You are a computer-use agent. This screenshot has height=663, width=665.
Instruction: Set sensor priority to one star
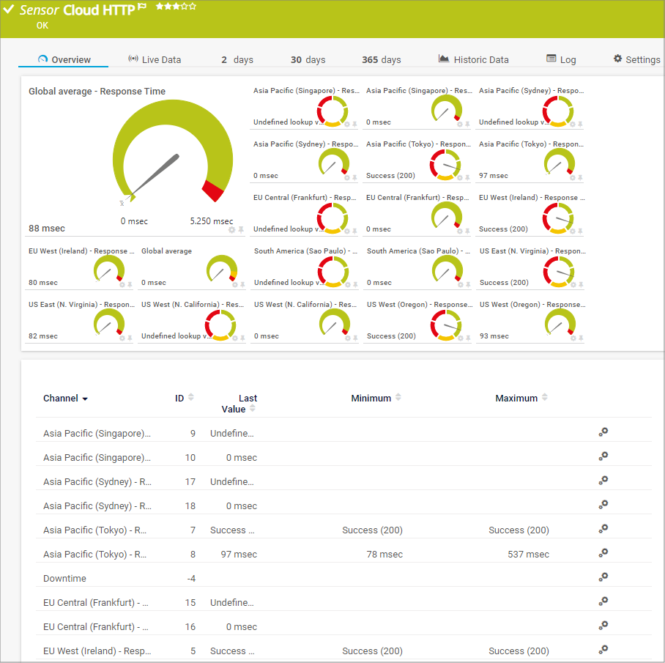[x=159, y=7]
